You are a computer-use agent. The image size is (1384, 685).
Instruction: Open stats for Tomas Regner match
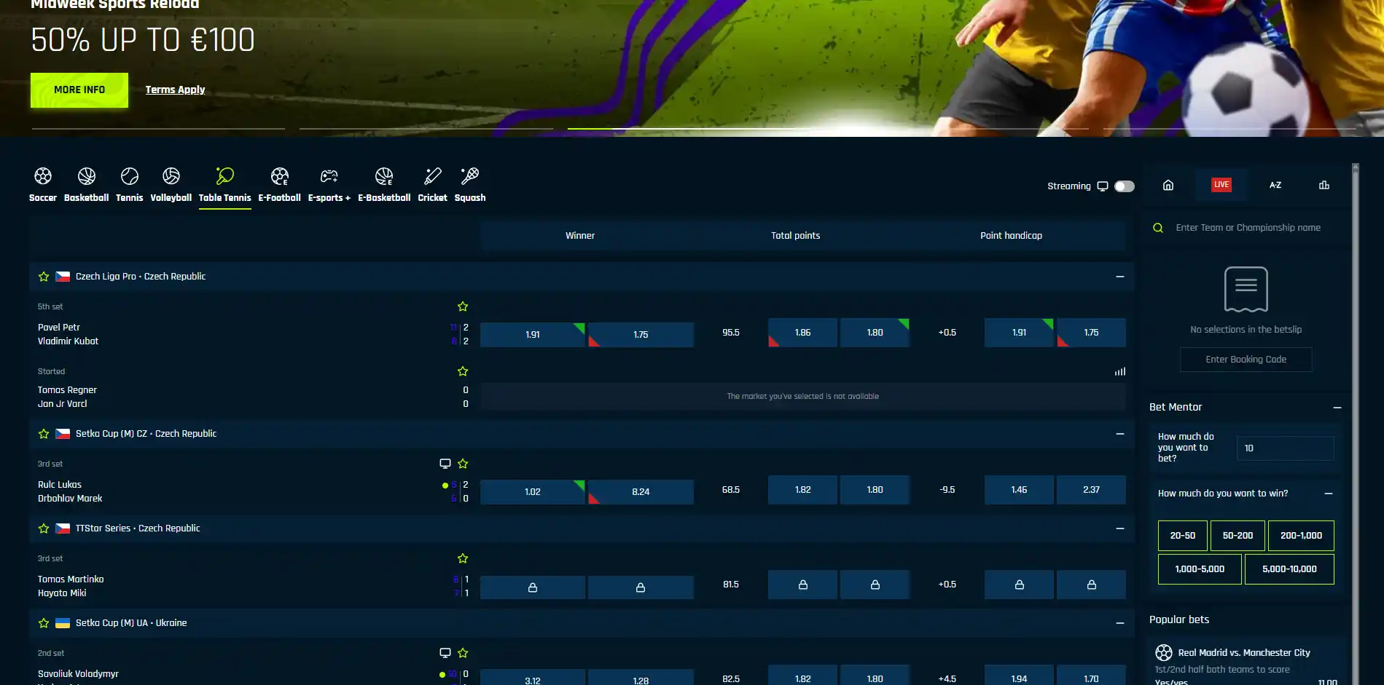coord(1120,371)
